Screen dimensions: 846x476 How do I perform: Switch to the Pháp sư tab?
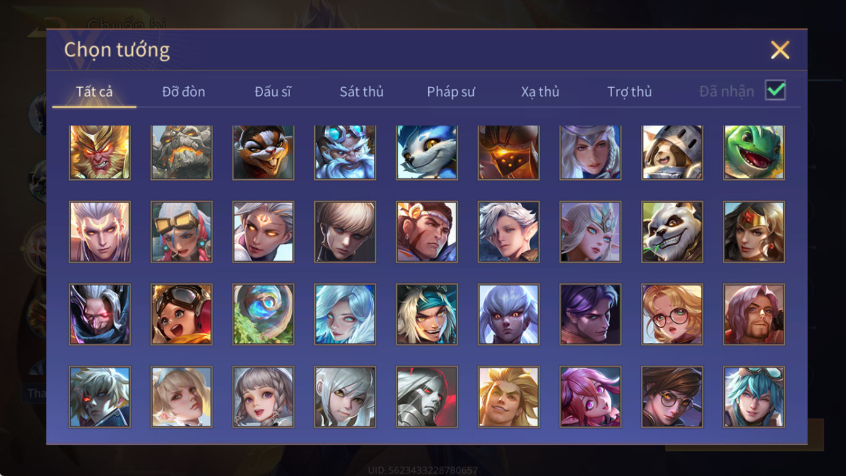(x=450, y=91)
